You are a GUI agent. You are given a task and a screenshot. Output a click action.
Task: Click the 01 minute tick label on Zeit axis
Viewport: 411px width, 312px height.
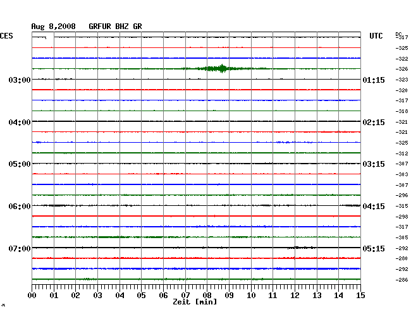(54, 296)
